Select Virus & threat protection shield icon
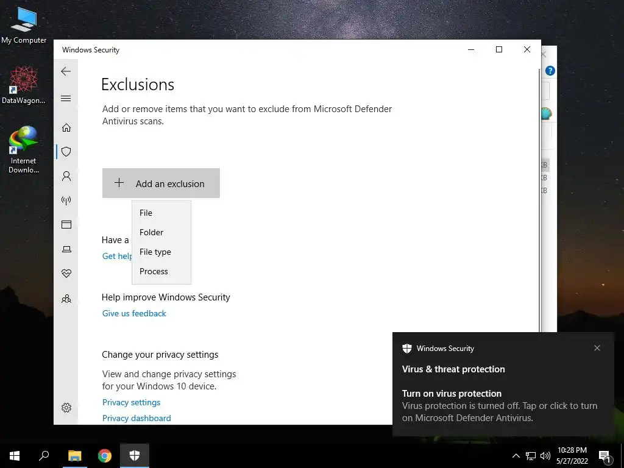The width and height of the screenshot is (624, 468). (x=66, y=152)
